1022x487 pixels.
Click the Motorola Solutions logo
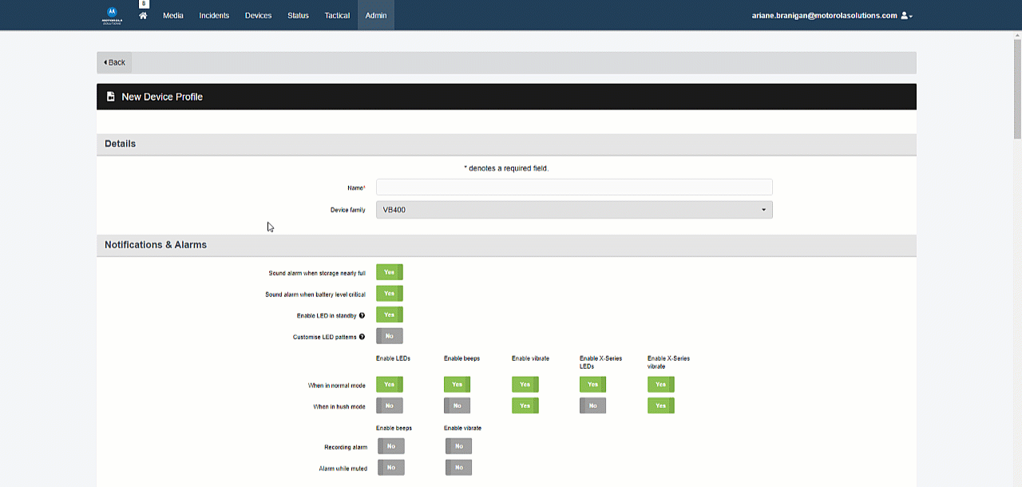112,15
